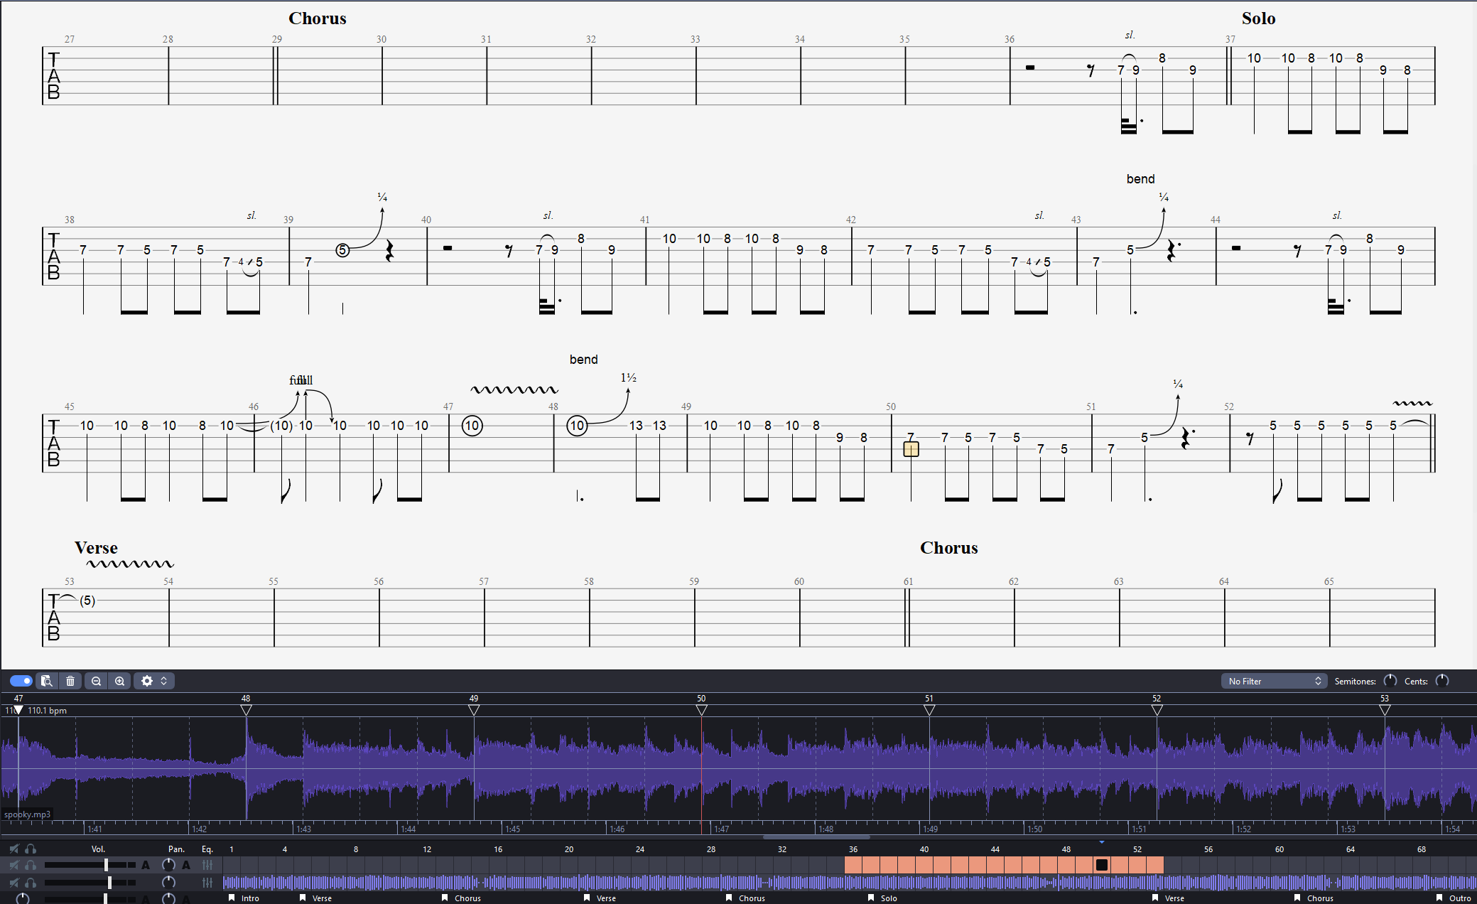Turn the first track pan knob
Viewport: 1477px width, 904px height.
tap(168, 865)
